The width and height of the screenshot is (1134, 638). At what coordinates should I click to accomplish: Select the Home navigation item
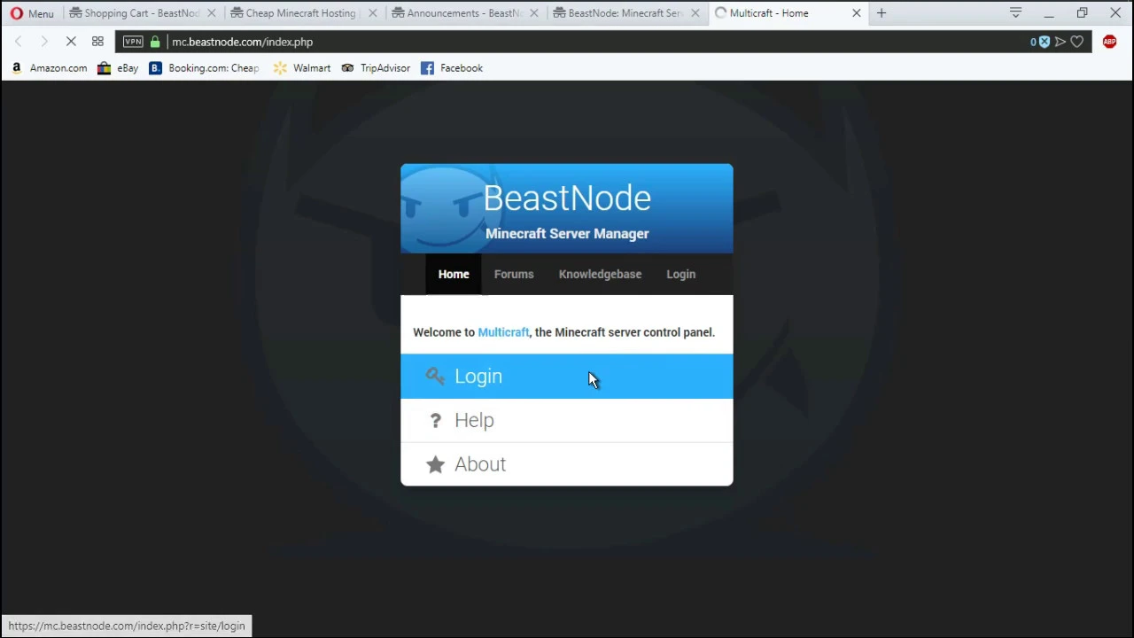point(454,274)
